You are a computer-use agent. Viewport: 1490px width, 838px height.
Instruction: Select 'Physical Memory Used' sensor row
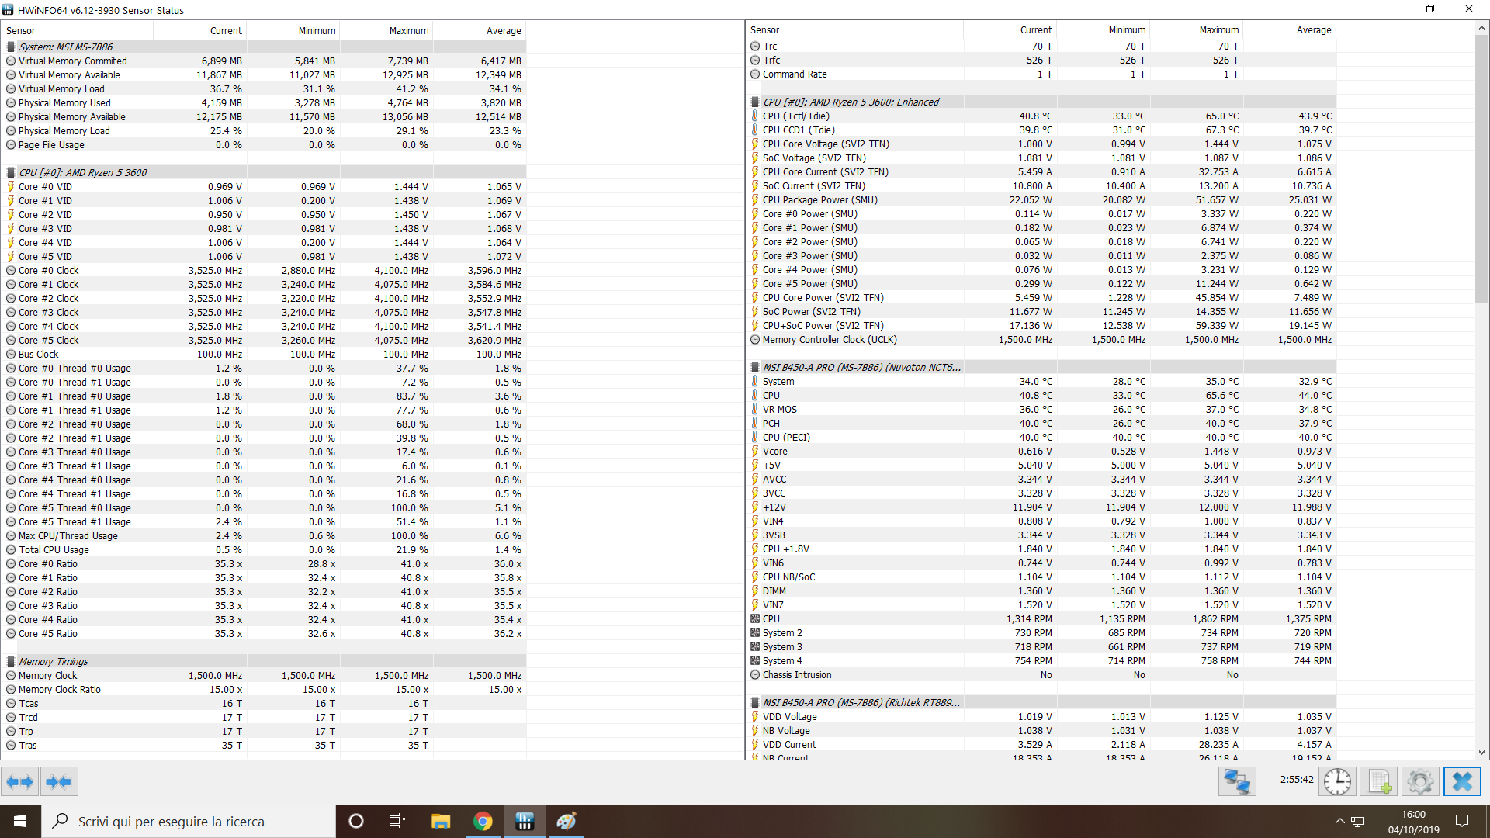pos(264,103)
